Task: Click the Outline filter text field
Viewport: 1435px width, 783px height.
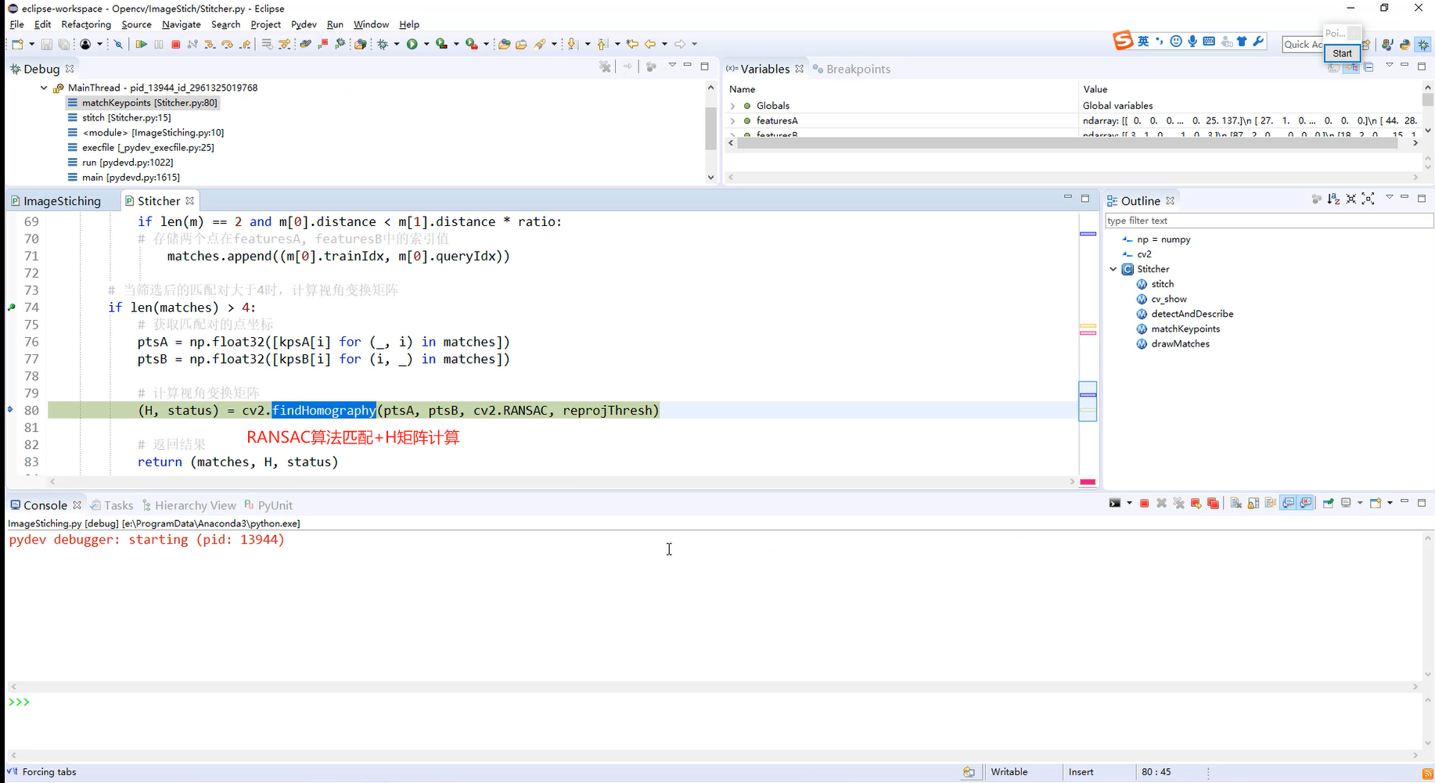Action: (x=1268, y=221)
